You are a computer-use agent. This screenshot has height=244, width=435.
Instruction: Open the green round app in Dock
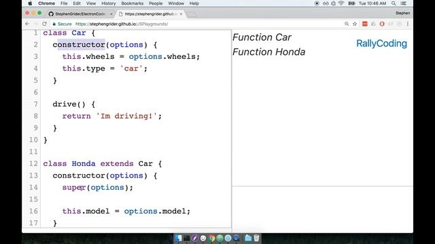click(220, 238)
